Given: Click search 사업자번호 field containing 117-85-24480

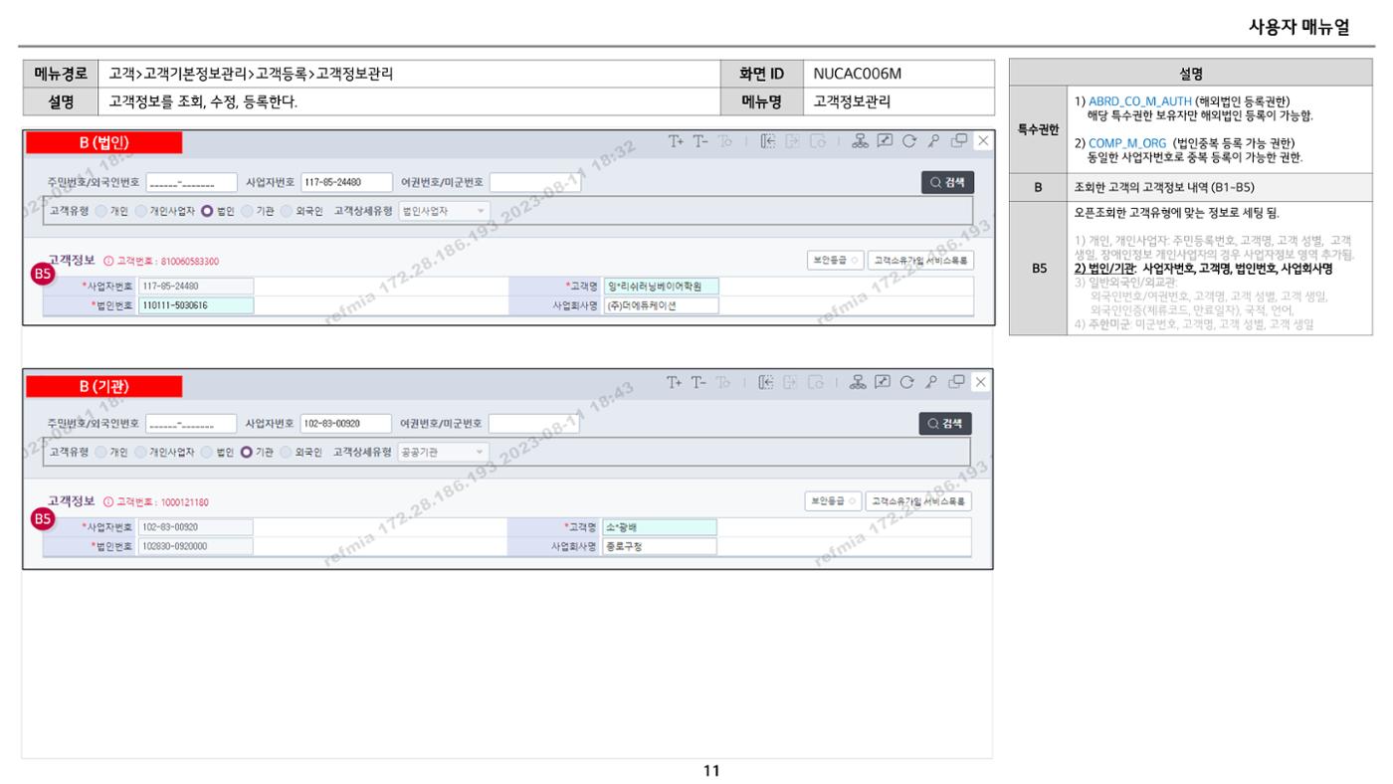Looking at the screenshot, I should click(x=346, y=182).
